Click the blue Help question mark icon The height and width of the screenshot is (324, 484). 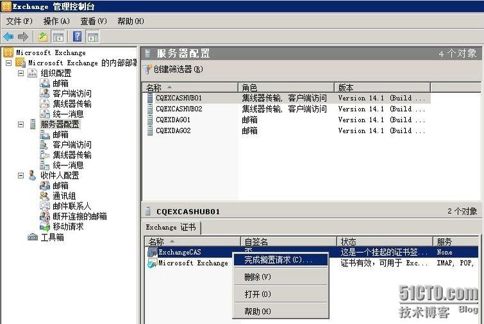pyautogui.click(x=77, y=36)
